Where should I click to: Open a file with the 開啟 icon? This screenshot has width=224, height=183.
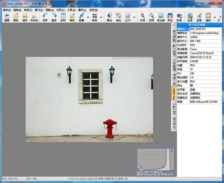tap(16, 16)
